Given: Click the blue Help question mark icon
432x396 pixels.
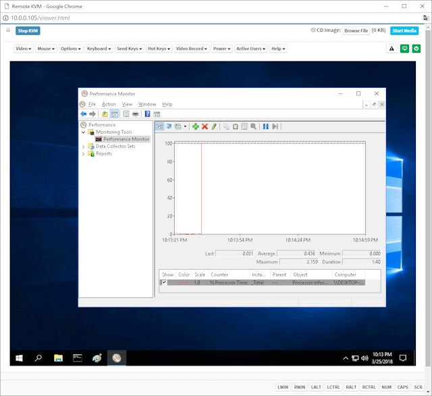Looking at the screenshot, I should [x=147, y=114].
